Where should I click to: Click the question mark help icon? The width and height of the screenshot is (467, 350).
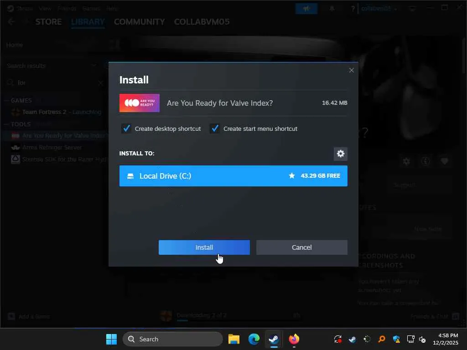353,8
